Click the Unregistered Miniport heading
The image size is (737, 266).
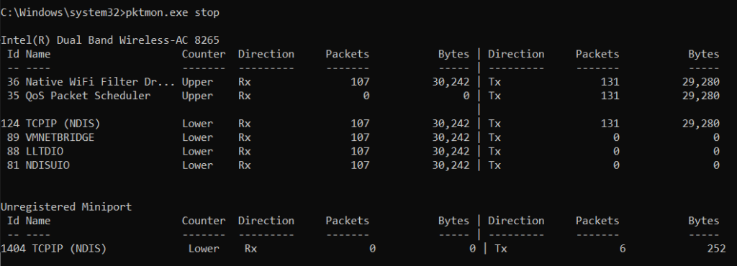pos(66,207)
